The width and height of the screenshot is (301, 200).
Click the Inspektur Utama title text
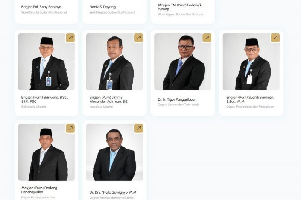pos(101,107)
